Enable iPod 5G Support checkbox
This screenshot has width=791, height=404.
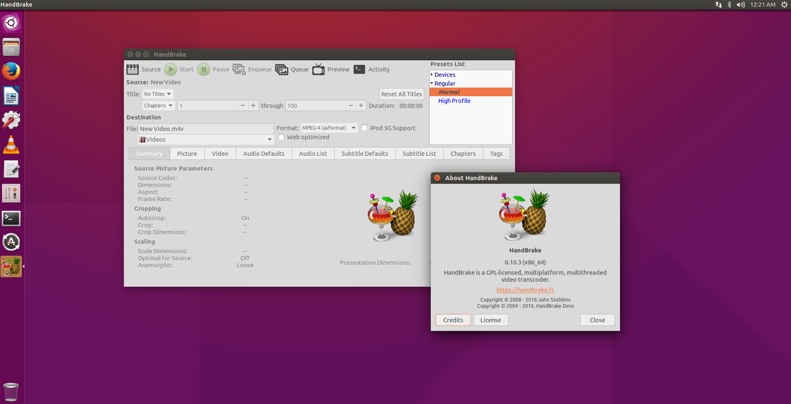(364, 128)
